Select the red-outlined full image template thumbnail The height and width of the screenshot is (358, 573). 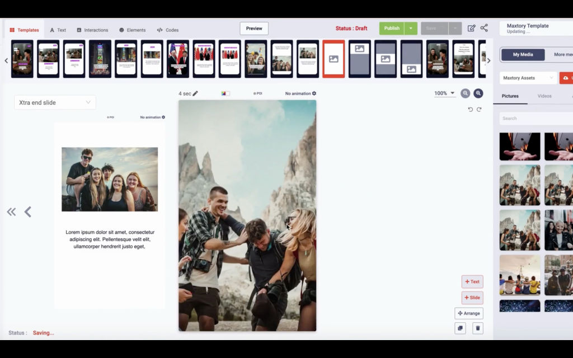pos(334,59)
